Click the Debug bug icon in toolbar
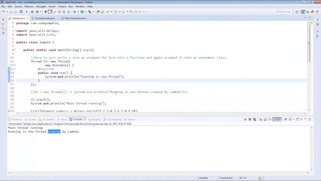This screenshot has height=181, width=321. point(75,12)
